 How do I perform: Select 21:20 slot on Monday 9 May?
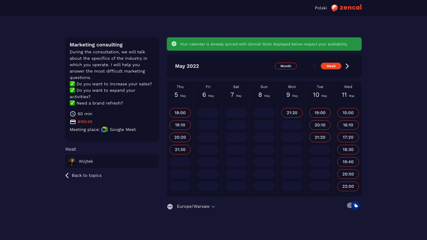pos(292,113)
